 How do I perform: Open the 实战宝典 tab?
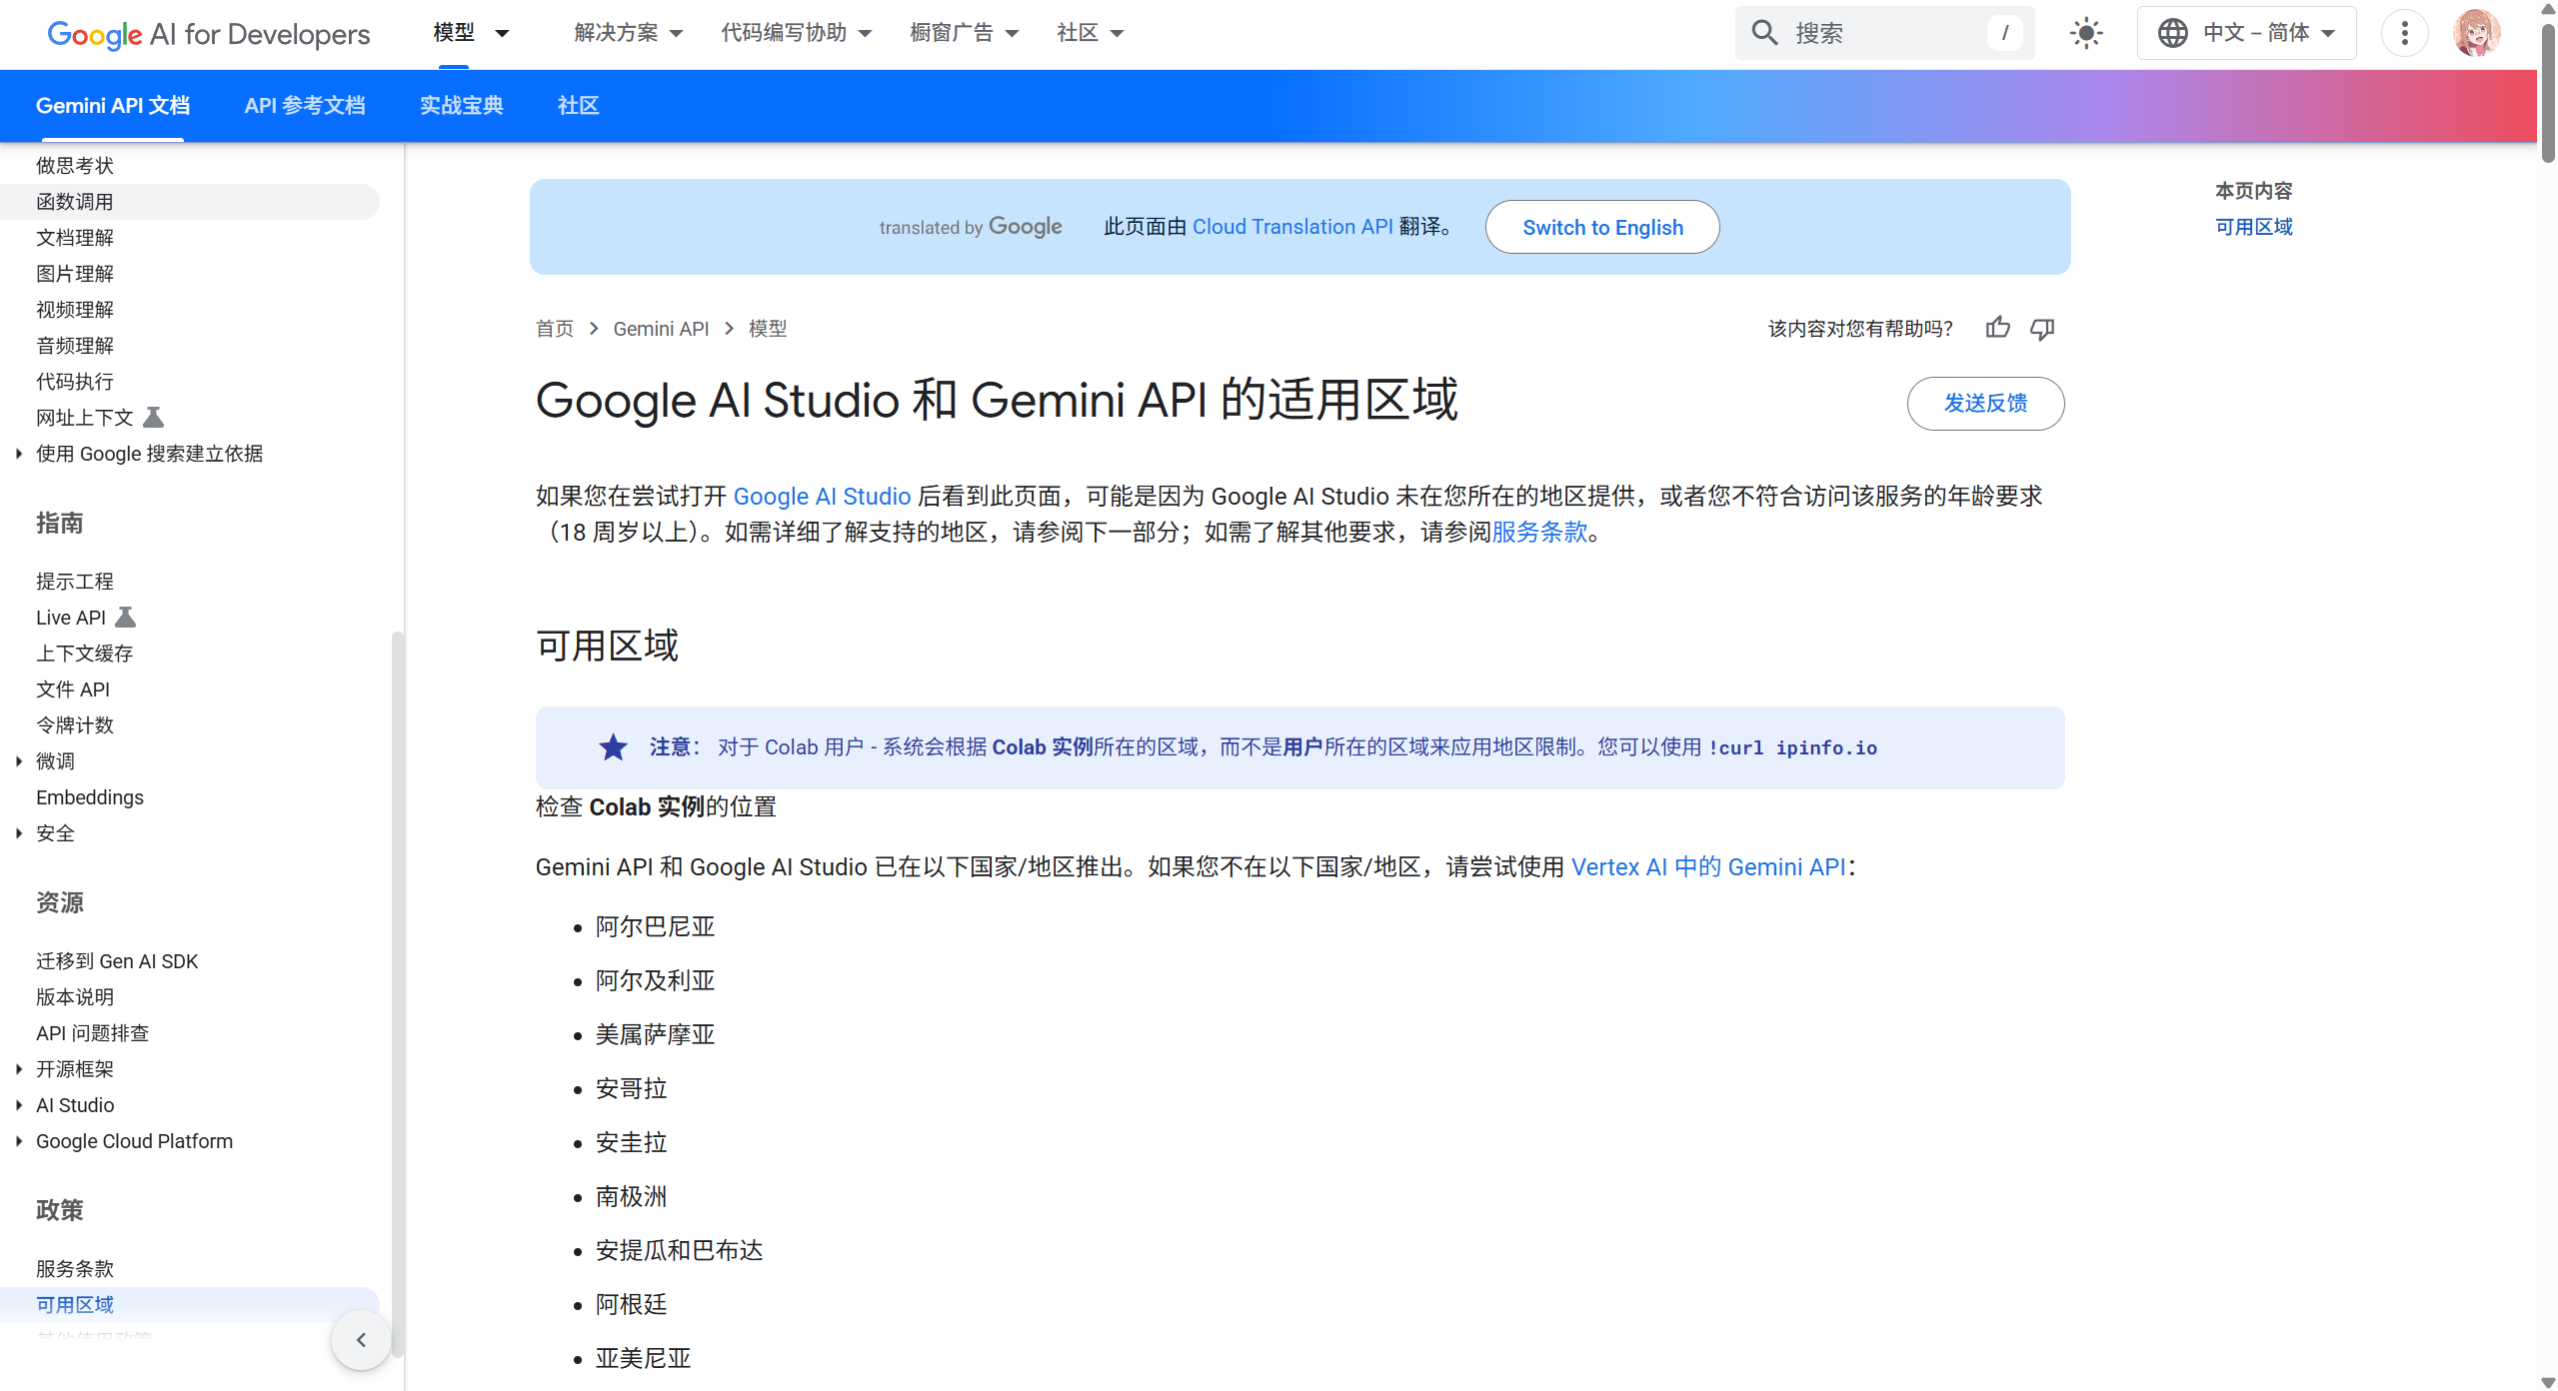tap(461, 105)
